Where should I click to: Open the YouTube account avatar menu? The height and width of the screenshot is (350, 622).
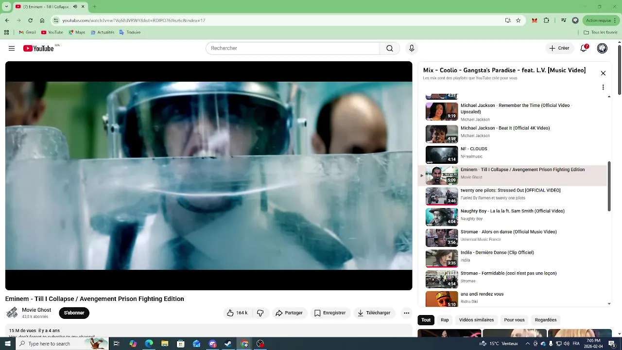tap(602, 48)
